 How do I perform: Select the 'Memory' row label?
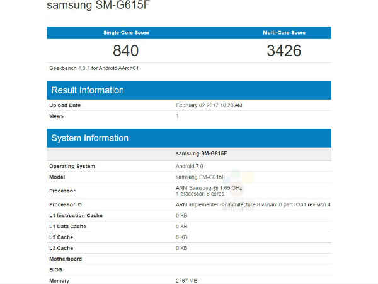(59, 281)
